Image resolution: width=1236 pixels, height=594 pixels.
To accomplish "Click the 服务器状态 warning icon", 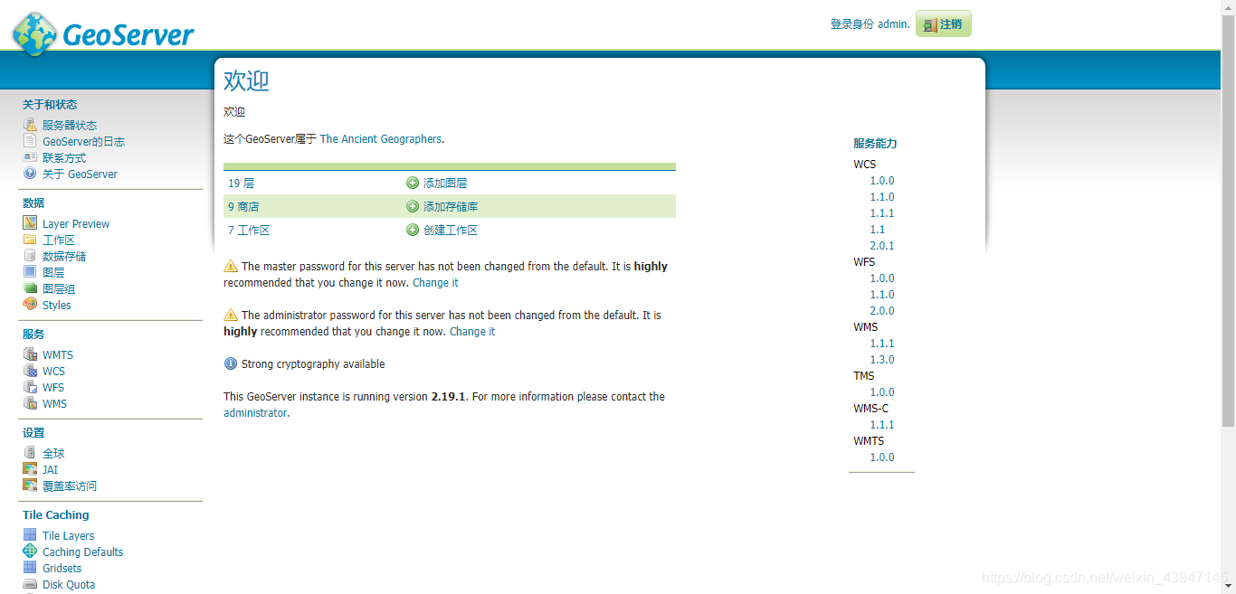I will point(30,125).
